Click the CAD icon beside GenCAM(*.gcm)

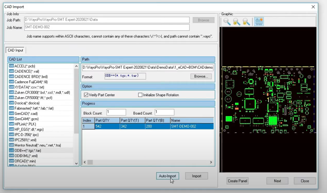[11, 119]
